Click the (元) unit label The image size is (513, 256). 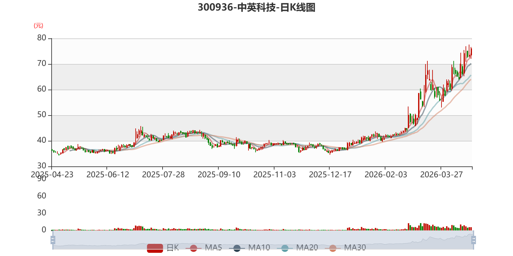coord(38,26)
